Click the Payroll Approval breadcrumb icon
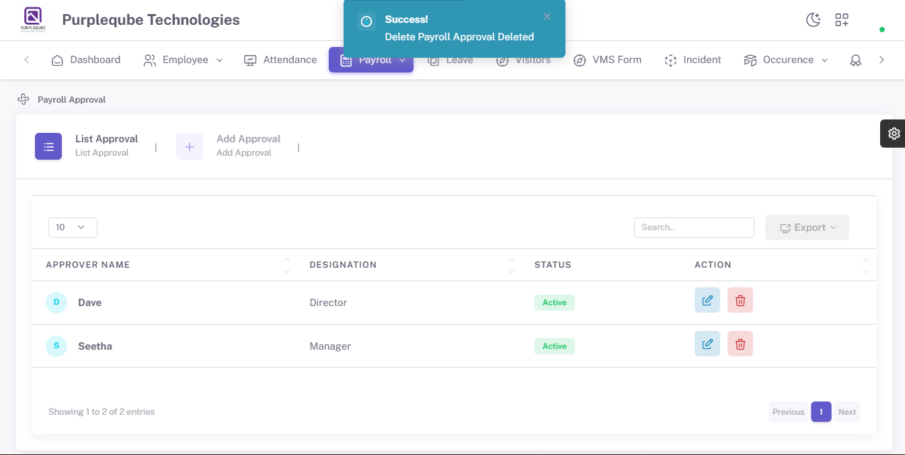The image size is (905, 455). click(x=24, y=99)
